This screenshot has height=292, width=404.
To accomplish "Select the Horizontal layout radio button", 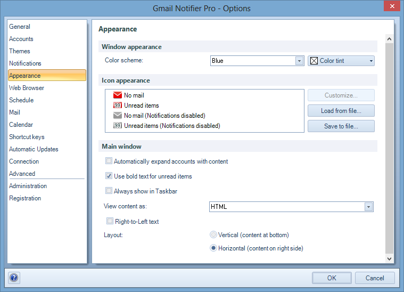I will click(x=213, y=248).
